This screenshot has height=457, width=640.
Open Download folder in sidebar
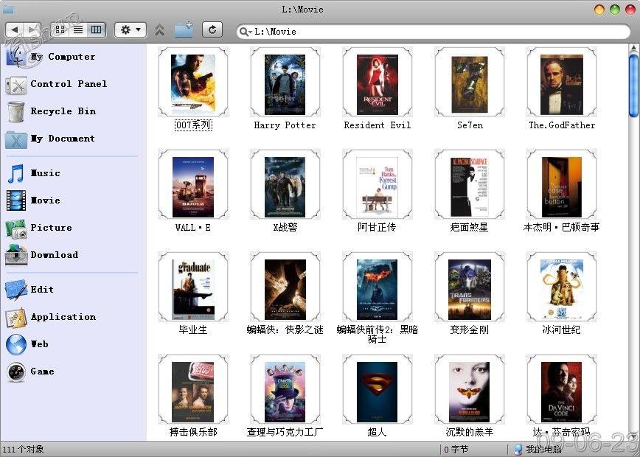point(41,255)
